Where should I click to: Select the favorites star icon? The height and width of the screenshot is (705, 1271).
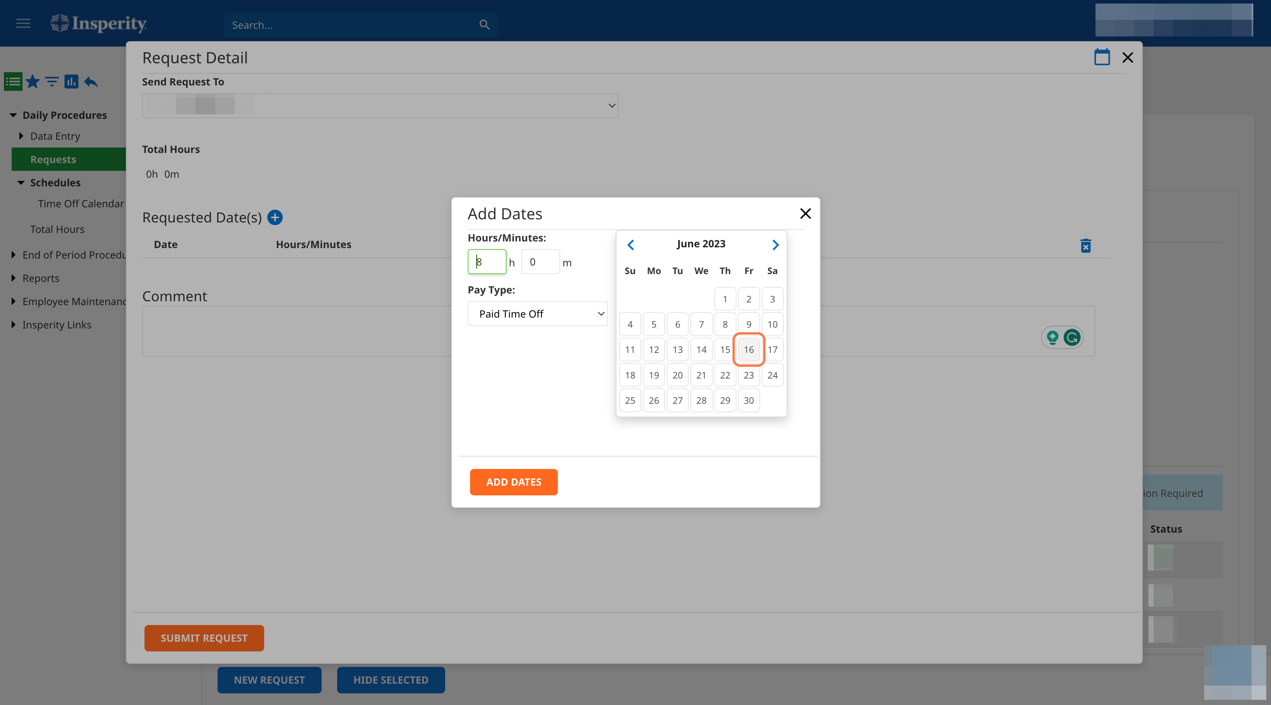point(33,82)
